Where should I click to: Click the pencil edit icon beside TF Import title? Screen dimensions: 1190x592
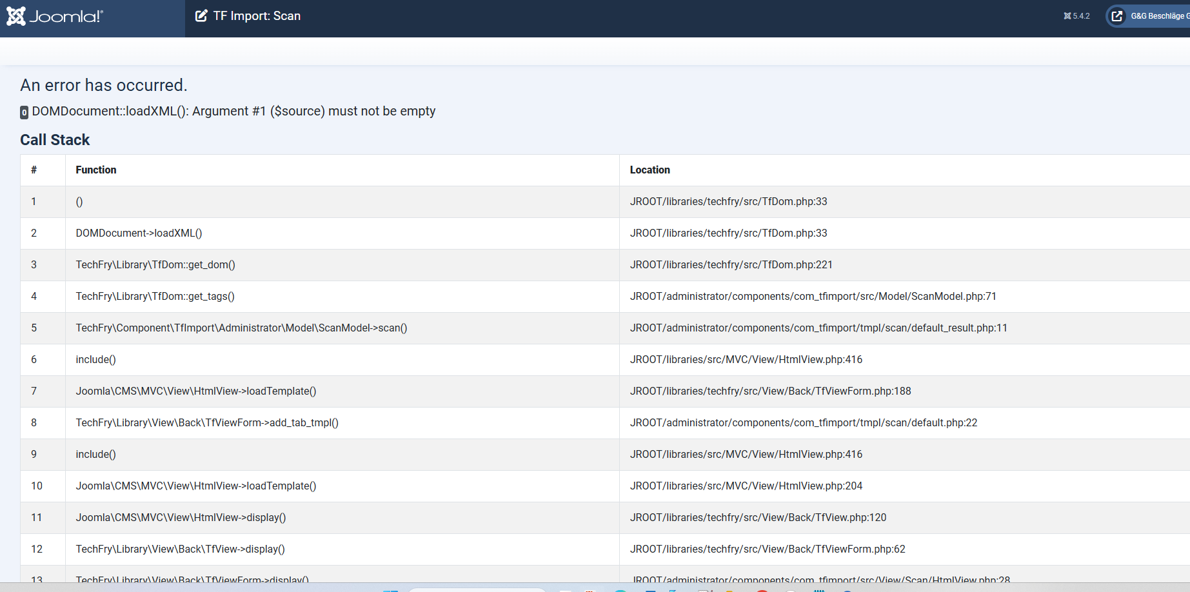coord(201,16)
